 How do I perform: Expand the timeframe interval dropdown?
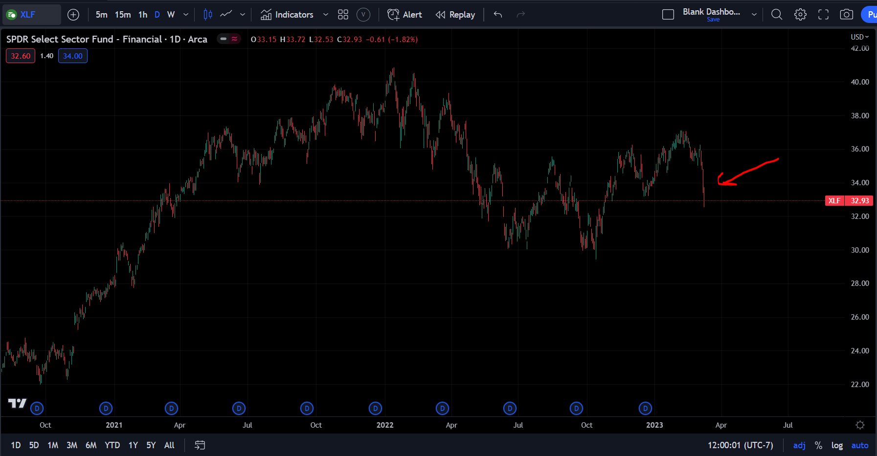pos(186,15)
